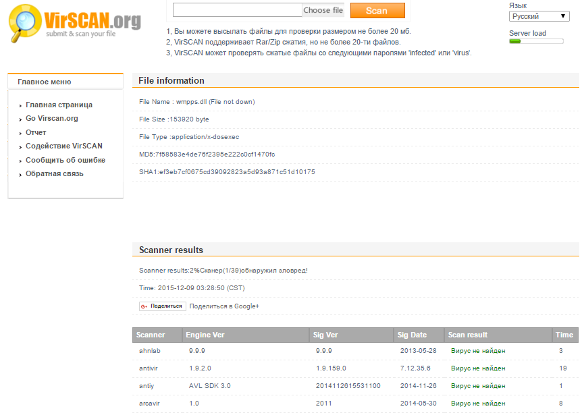Click the Google+ share button icon
584x415 pixels.
163,306
